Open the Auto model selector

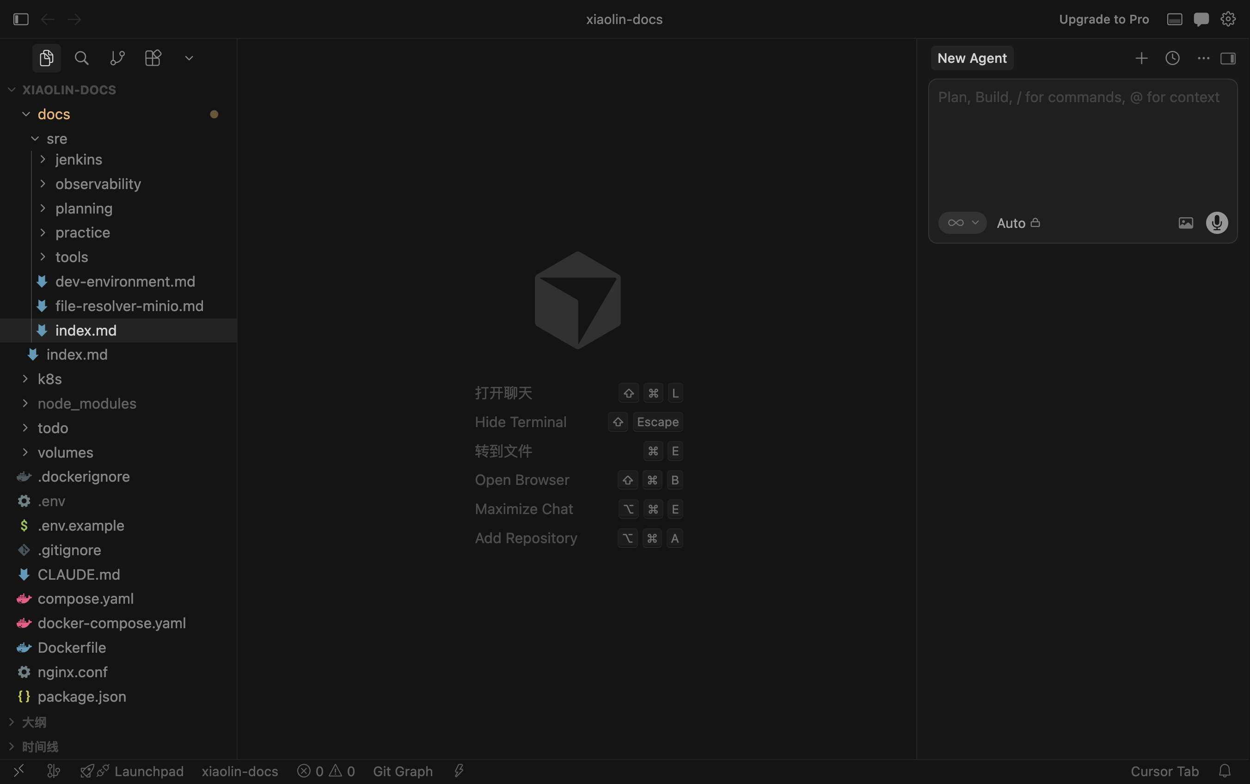(x=1018, y=223)
